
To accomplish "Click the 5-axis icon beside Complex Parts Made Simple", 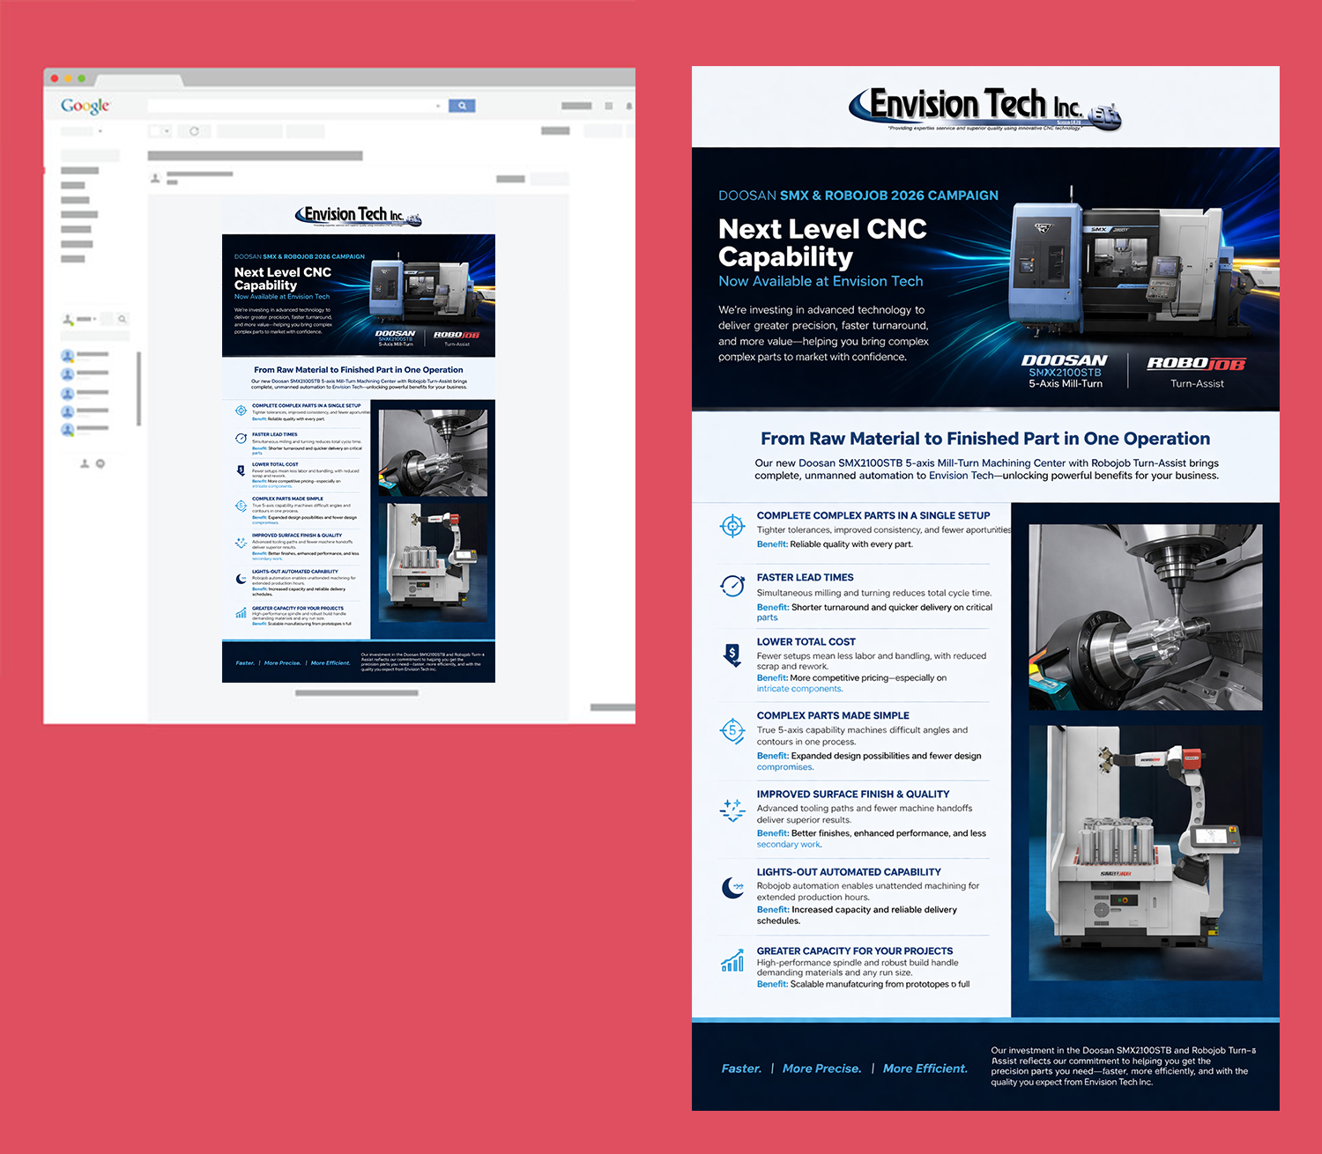I will 732,731.
